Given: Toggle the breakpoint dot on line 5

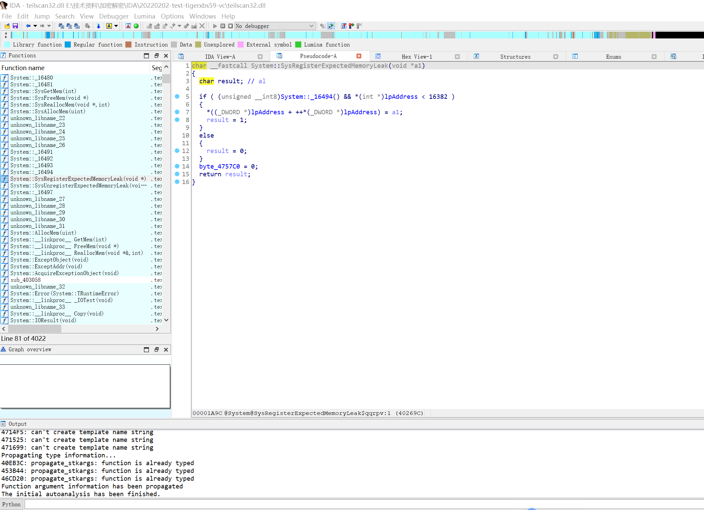Looking at the screenshot, I should [x=177, y=97].
